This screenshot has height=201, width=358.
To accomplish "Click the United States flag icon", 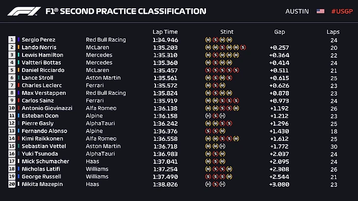I will click(x=321, y=11).
